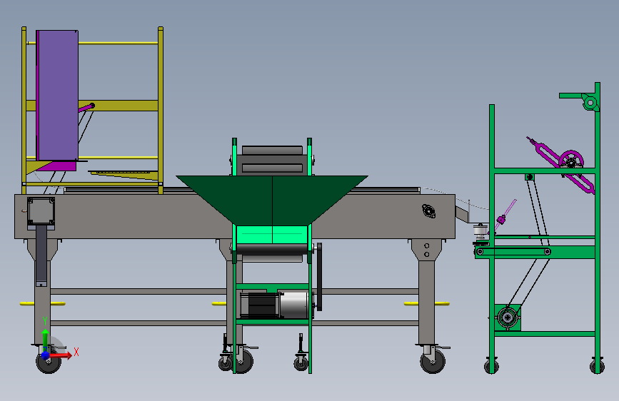Viewport: 619px width, 401px height.
Task: Click the red X axis of the triad
Action: [x=61, y=355]
